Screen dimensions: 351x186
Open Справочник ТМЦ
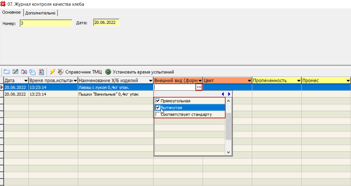pos(80,72)
